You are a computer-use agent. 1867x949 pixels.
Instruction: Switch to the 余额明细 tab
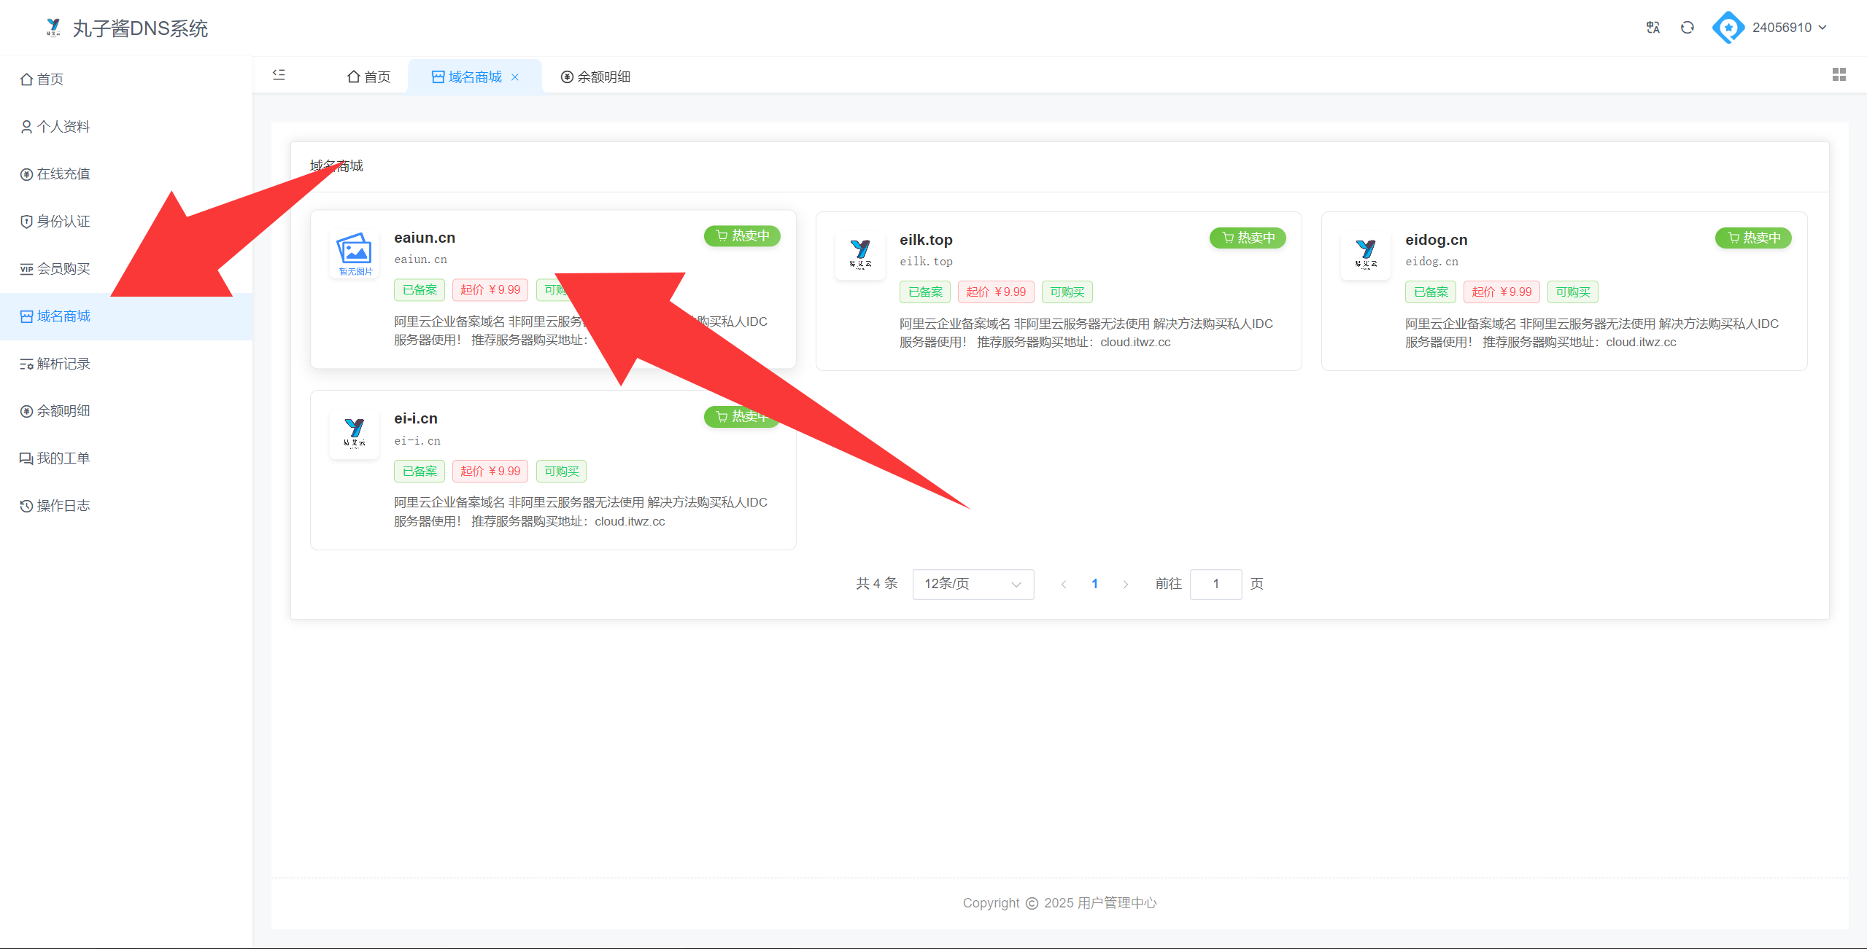[595, 77]
